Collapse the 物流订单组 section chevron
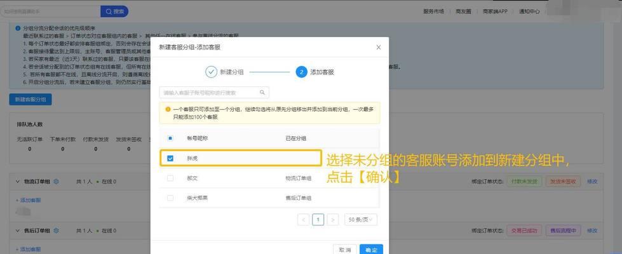This screenshot has width=622, height=254. (17, 182)
